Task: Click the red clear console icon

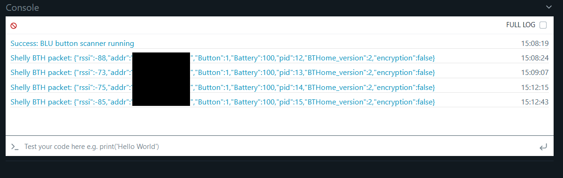Action: 14,26
